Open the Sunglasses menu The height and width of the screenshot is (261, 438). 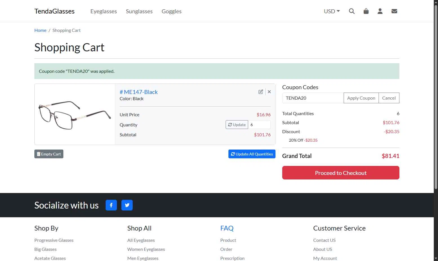[139, 11]
